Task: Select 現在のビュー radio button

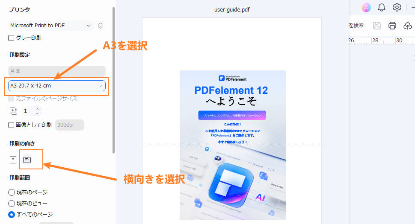Action: click(12, 204)
